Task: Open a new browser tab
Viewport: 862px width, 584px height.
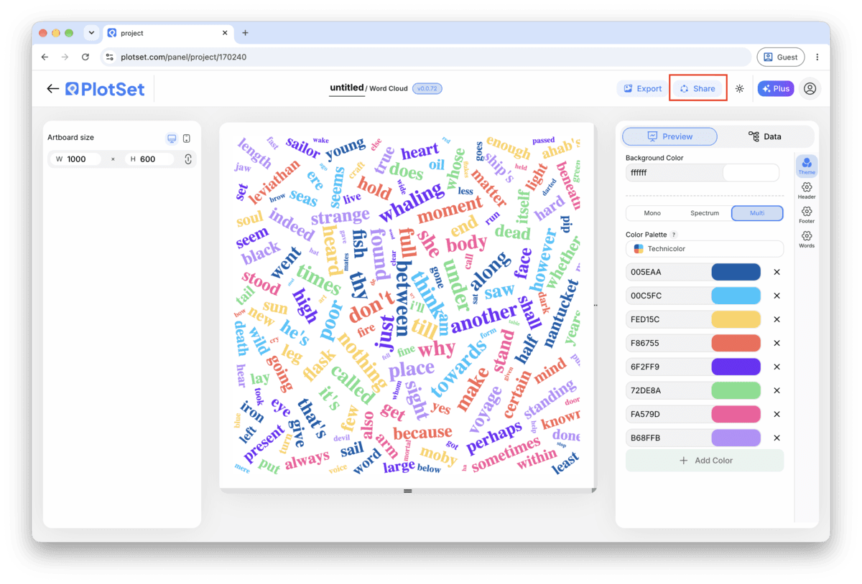Action: pos(245,33)
